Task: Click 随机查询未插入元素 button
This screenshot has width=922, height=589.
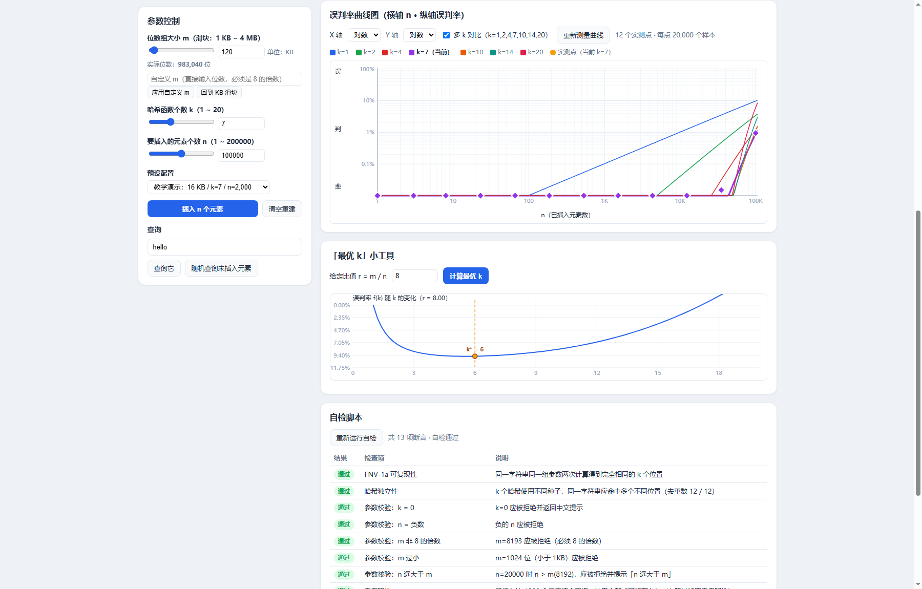Action: [221, 268]
